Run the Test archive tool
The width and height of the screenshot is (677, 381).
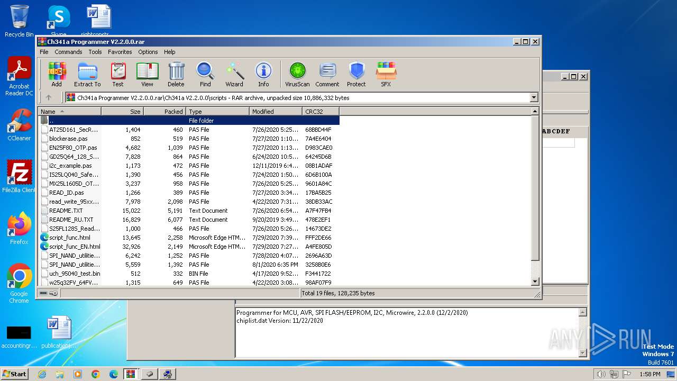118,75
